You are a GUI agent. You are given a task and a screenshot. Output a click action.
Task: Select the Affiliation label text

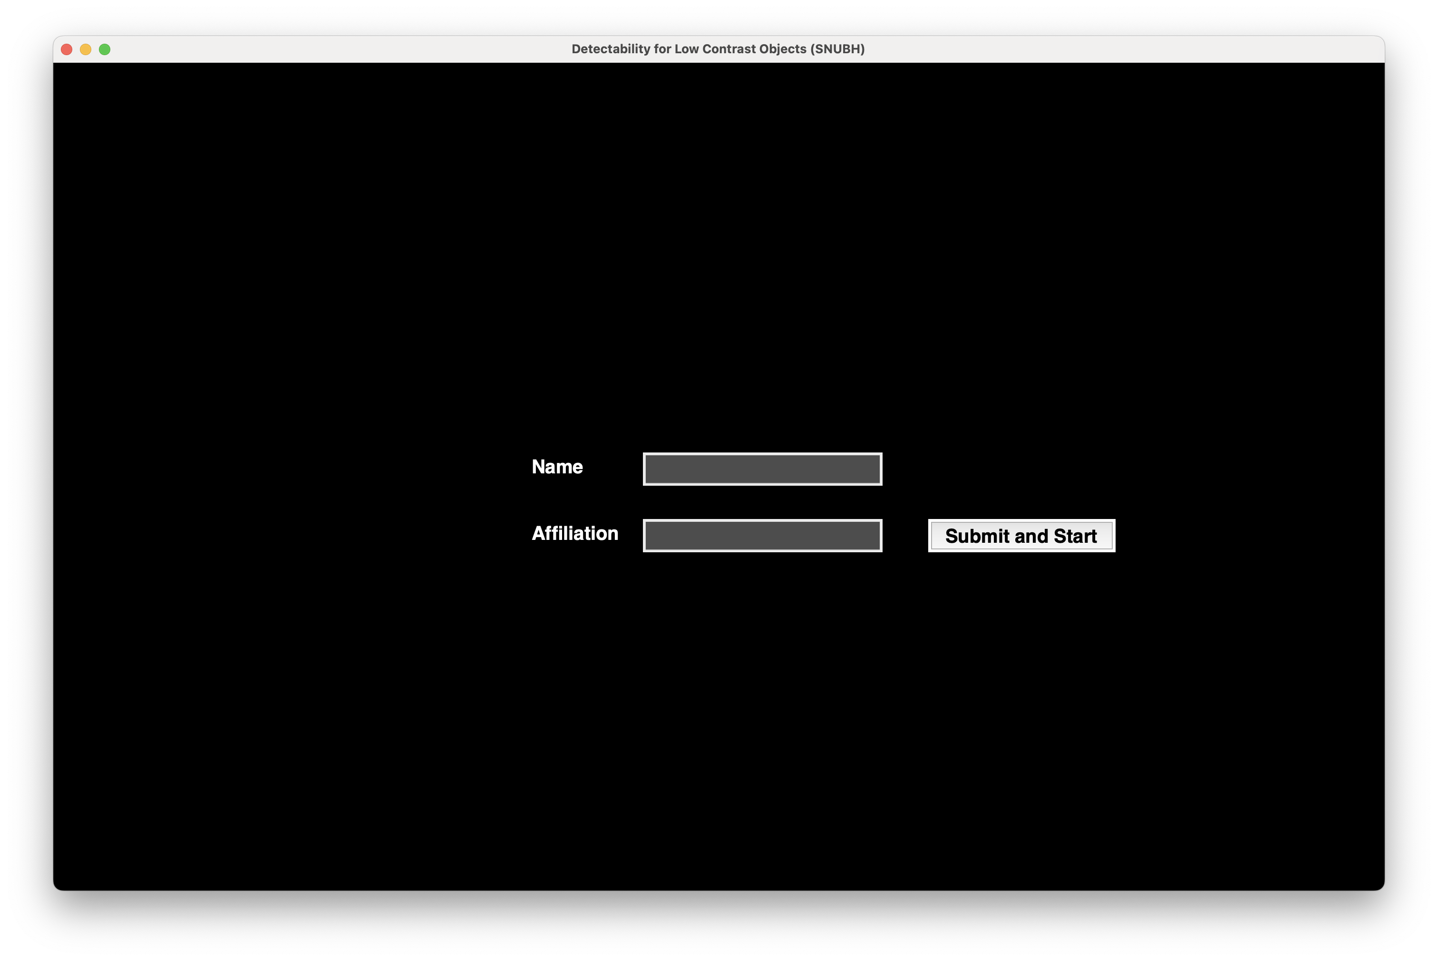[574, 533]
